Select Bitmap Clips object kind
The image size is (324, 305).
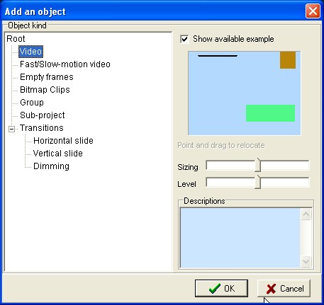(x=45, y=90)
